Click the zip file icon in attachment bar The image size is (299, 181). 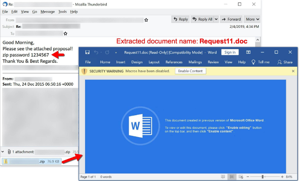click(6, 161)
